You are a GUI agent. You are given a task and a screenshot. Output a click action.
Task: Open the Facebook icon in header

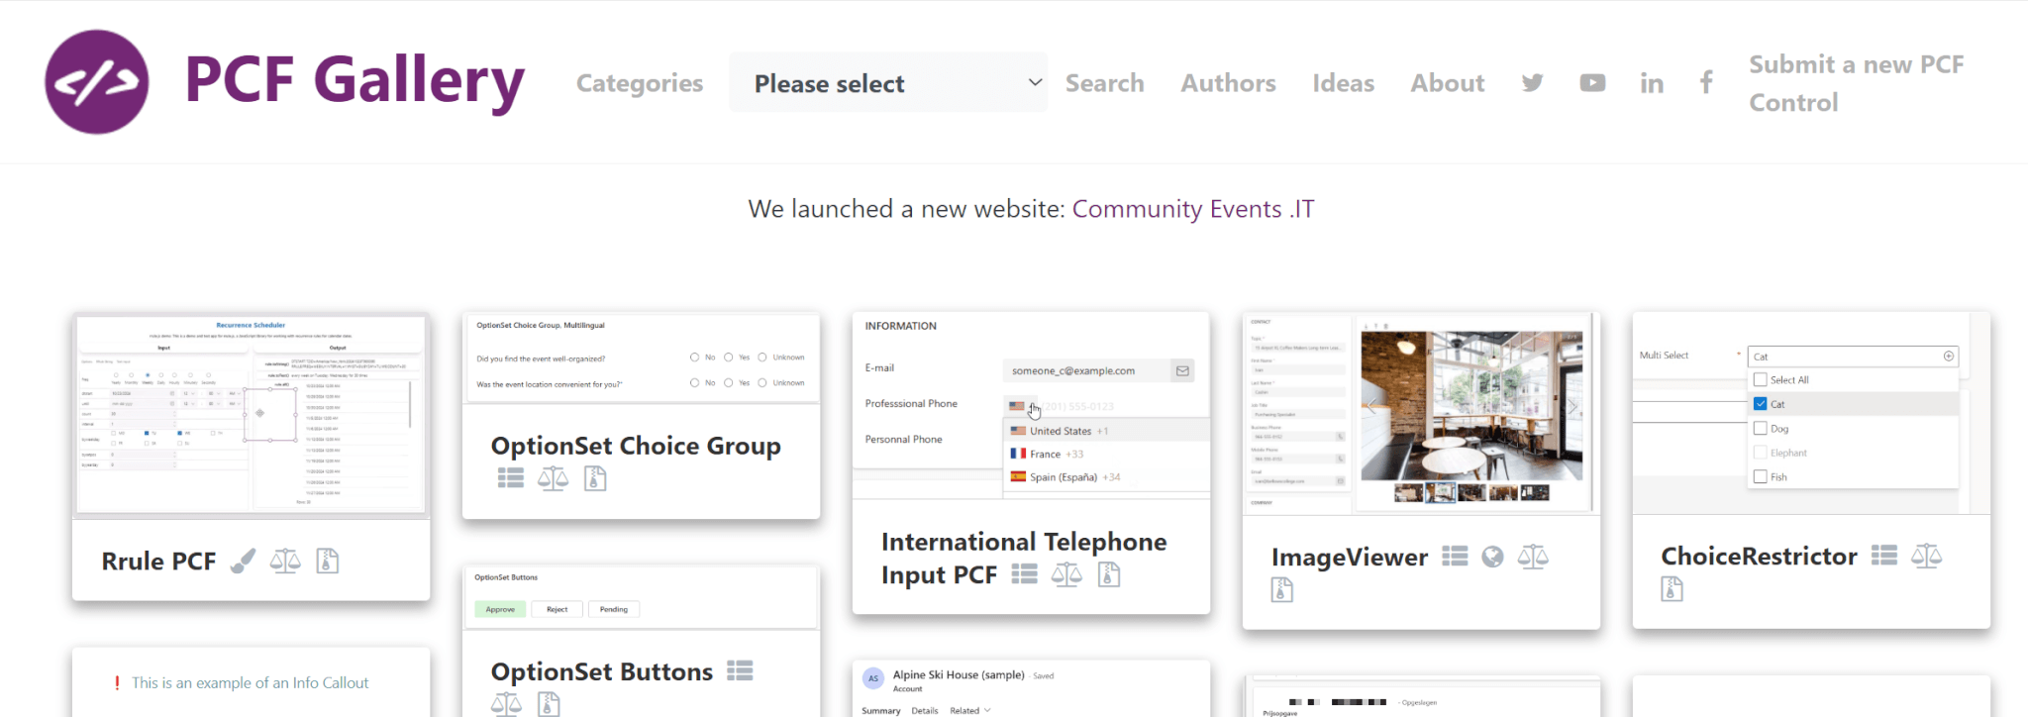coord(1706,82)
